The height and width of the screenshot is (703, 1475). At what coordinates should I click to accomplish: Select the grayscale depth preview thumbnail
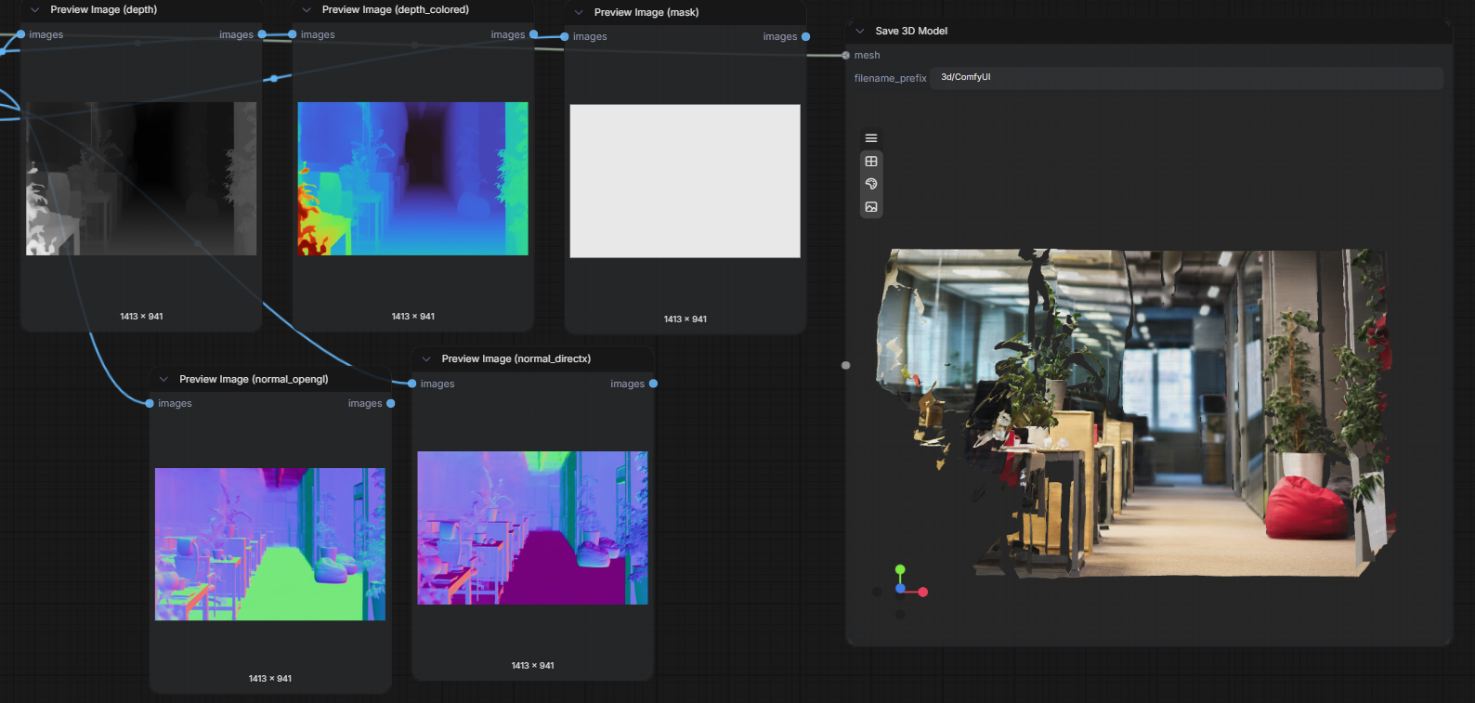click(141, 178)
